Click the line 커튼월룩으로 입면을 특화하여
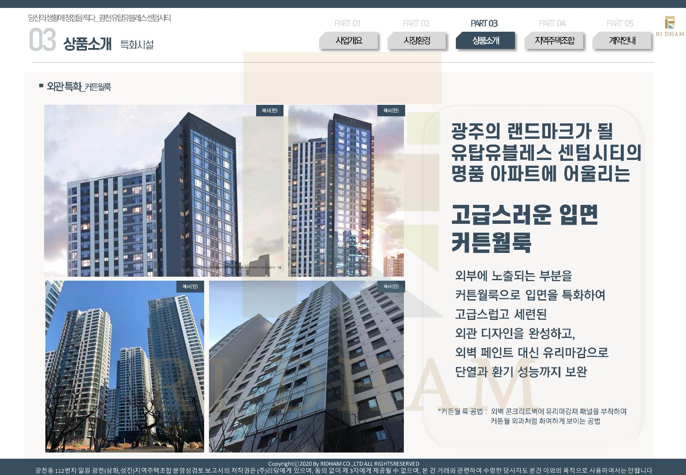The image size is (686, 475). (530, 295)
